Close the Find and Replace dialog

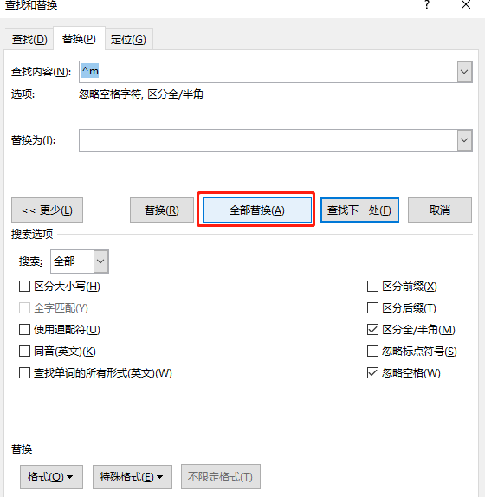(x=466, y=4)
